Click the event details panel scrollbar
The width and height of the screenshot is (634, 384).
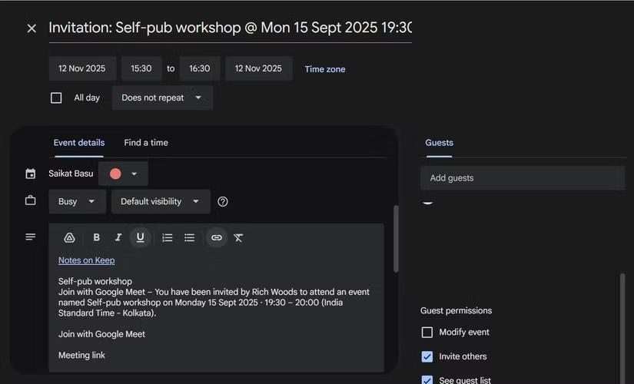tap(396, 239)
